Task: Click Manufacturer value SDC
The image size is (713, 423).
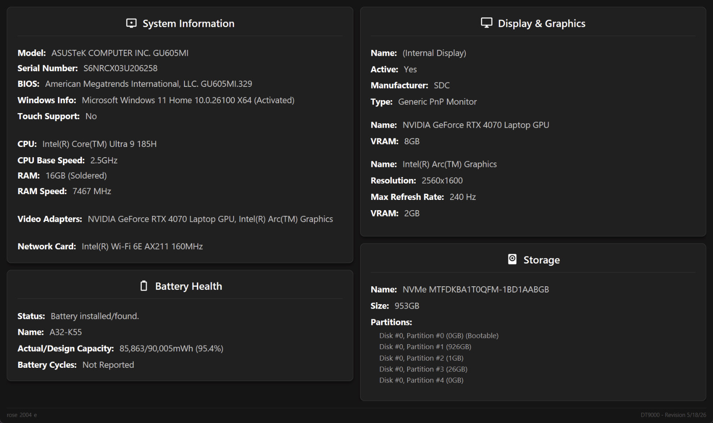Action: point(442,85)
